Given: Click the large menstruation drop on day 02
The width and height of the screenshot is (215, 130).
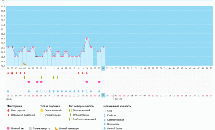Looking at the screenshot, I should click(x=12, y=73).
